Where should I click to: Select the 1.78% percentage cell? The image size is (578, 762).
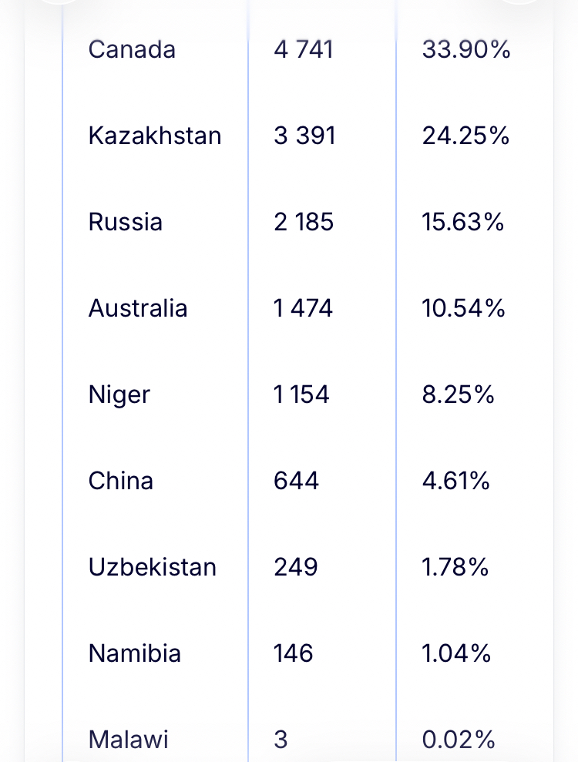455,567
